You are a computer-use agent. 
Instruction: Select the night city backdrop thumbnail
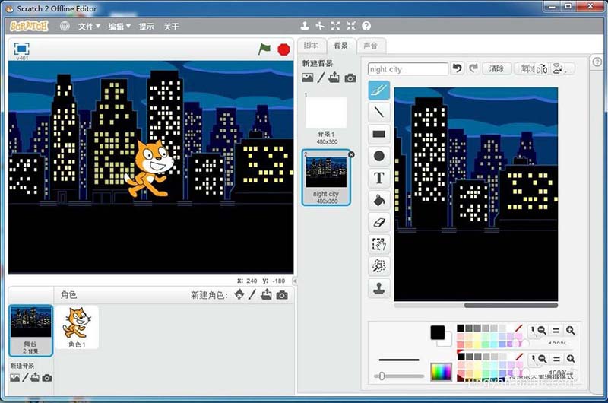(326, 178)
